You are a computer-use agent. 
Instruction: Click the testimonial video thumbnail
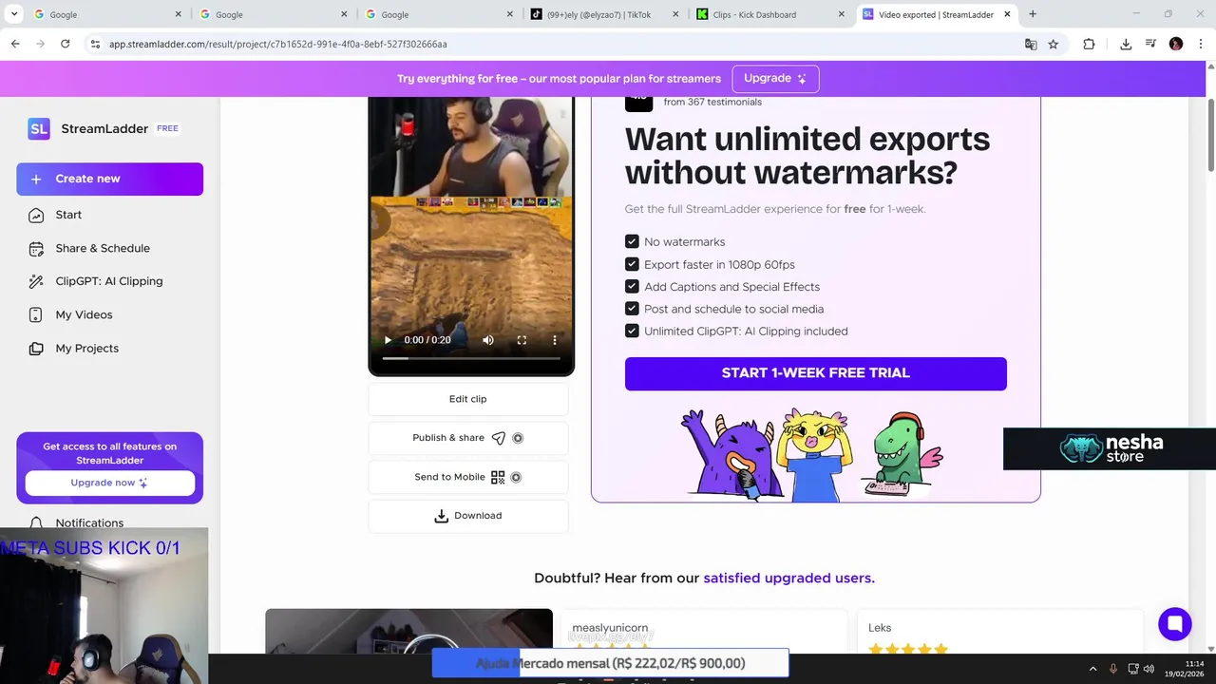tap(408, 632)
